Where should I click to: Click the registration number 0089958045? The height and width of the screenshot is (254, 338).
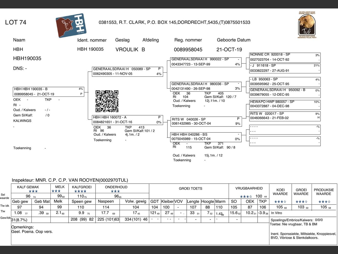pyautogui.click(x=188, y=50)
